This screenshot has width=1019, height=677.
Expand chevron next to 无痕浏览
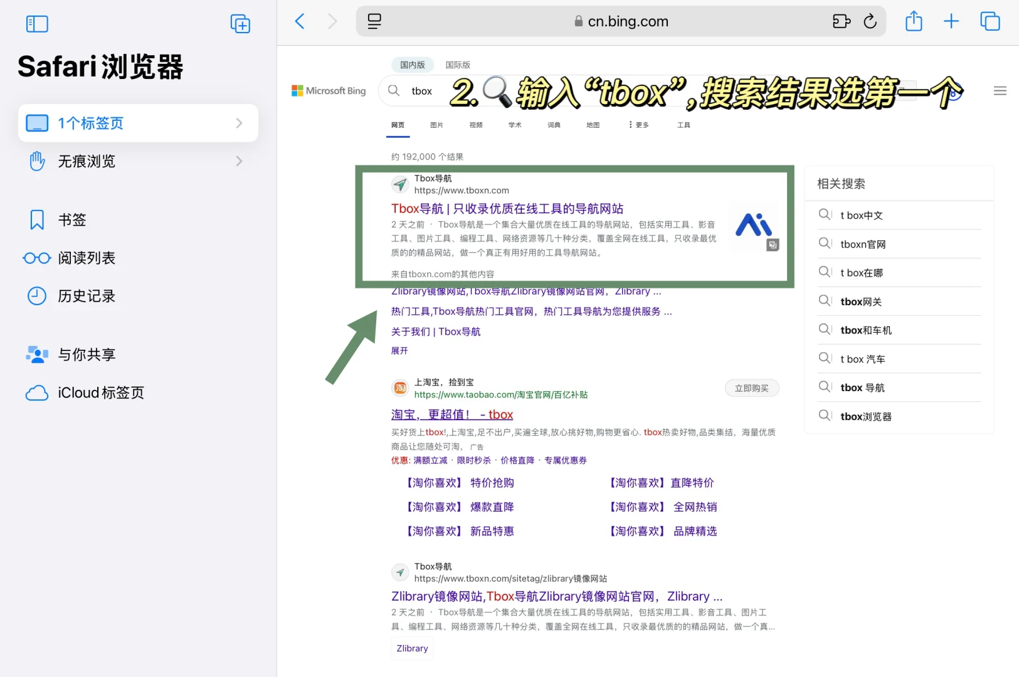[239, 161]
